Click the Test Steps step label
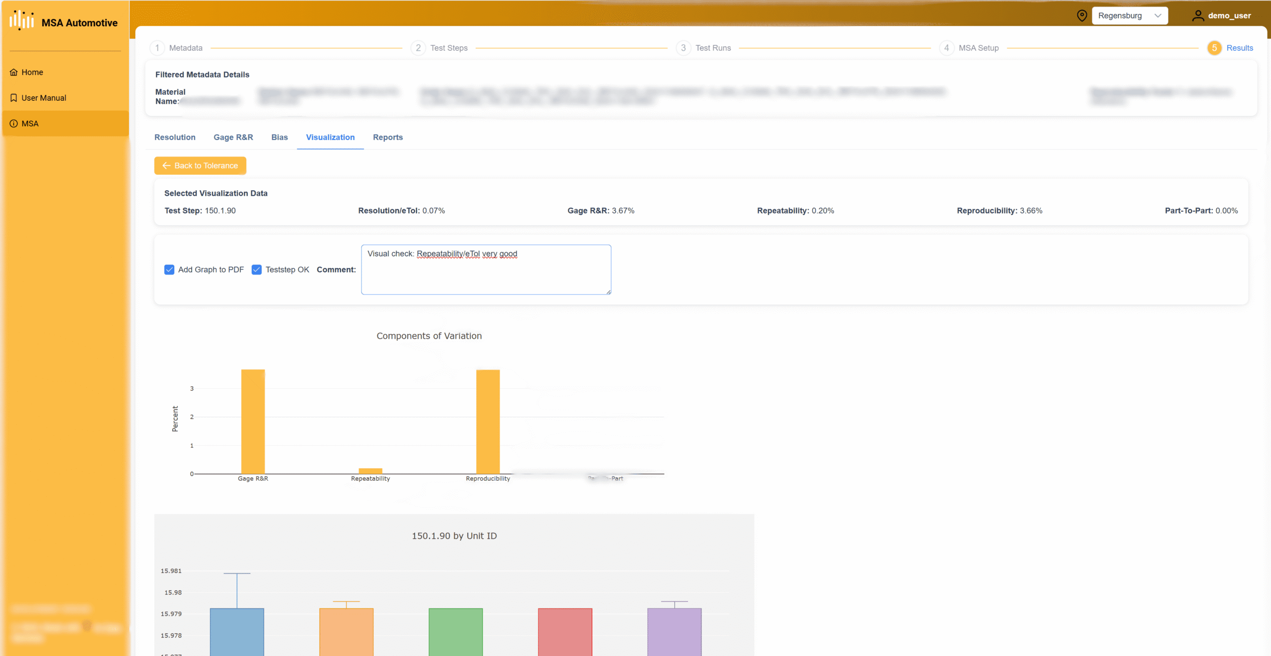Screen dimensions: 1271x656 (449, 48)
